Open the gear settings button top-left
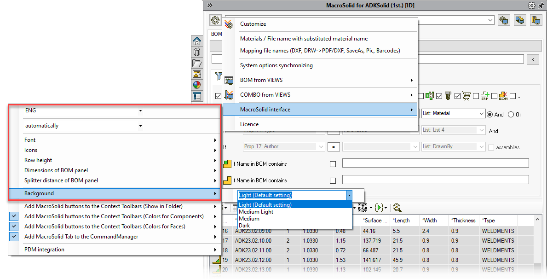 (x=215, y=20)
